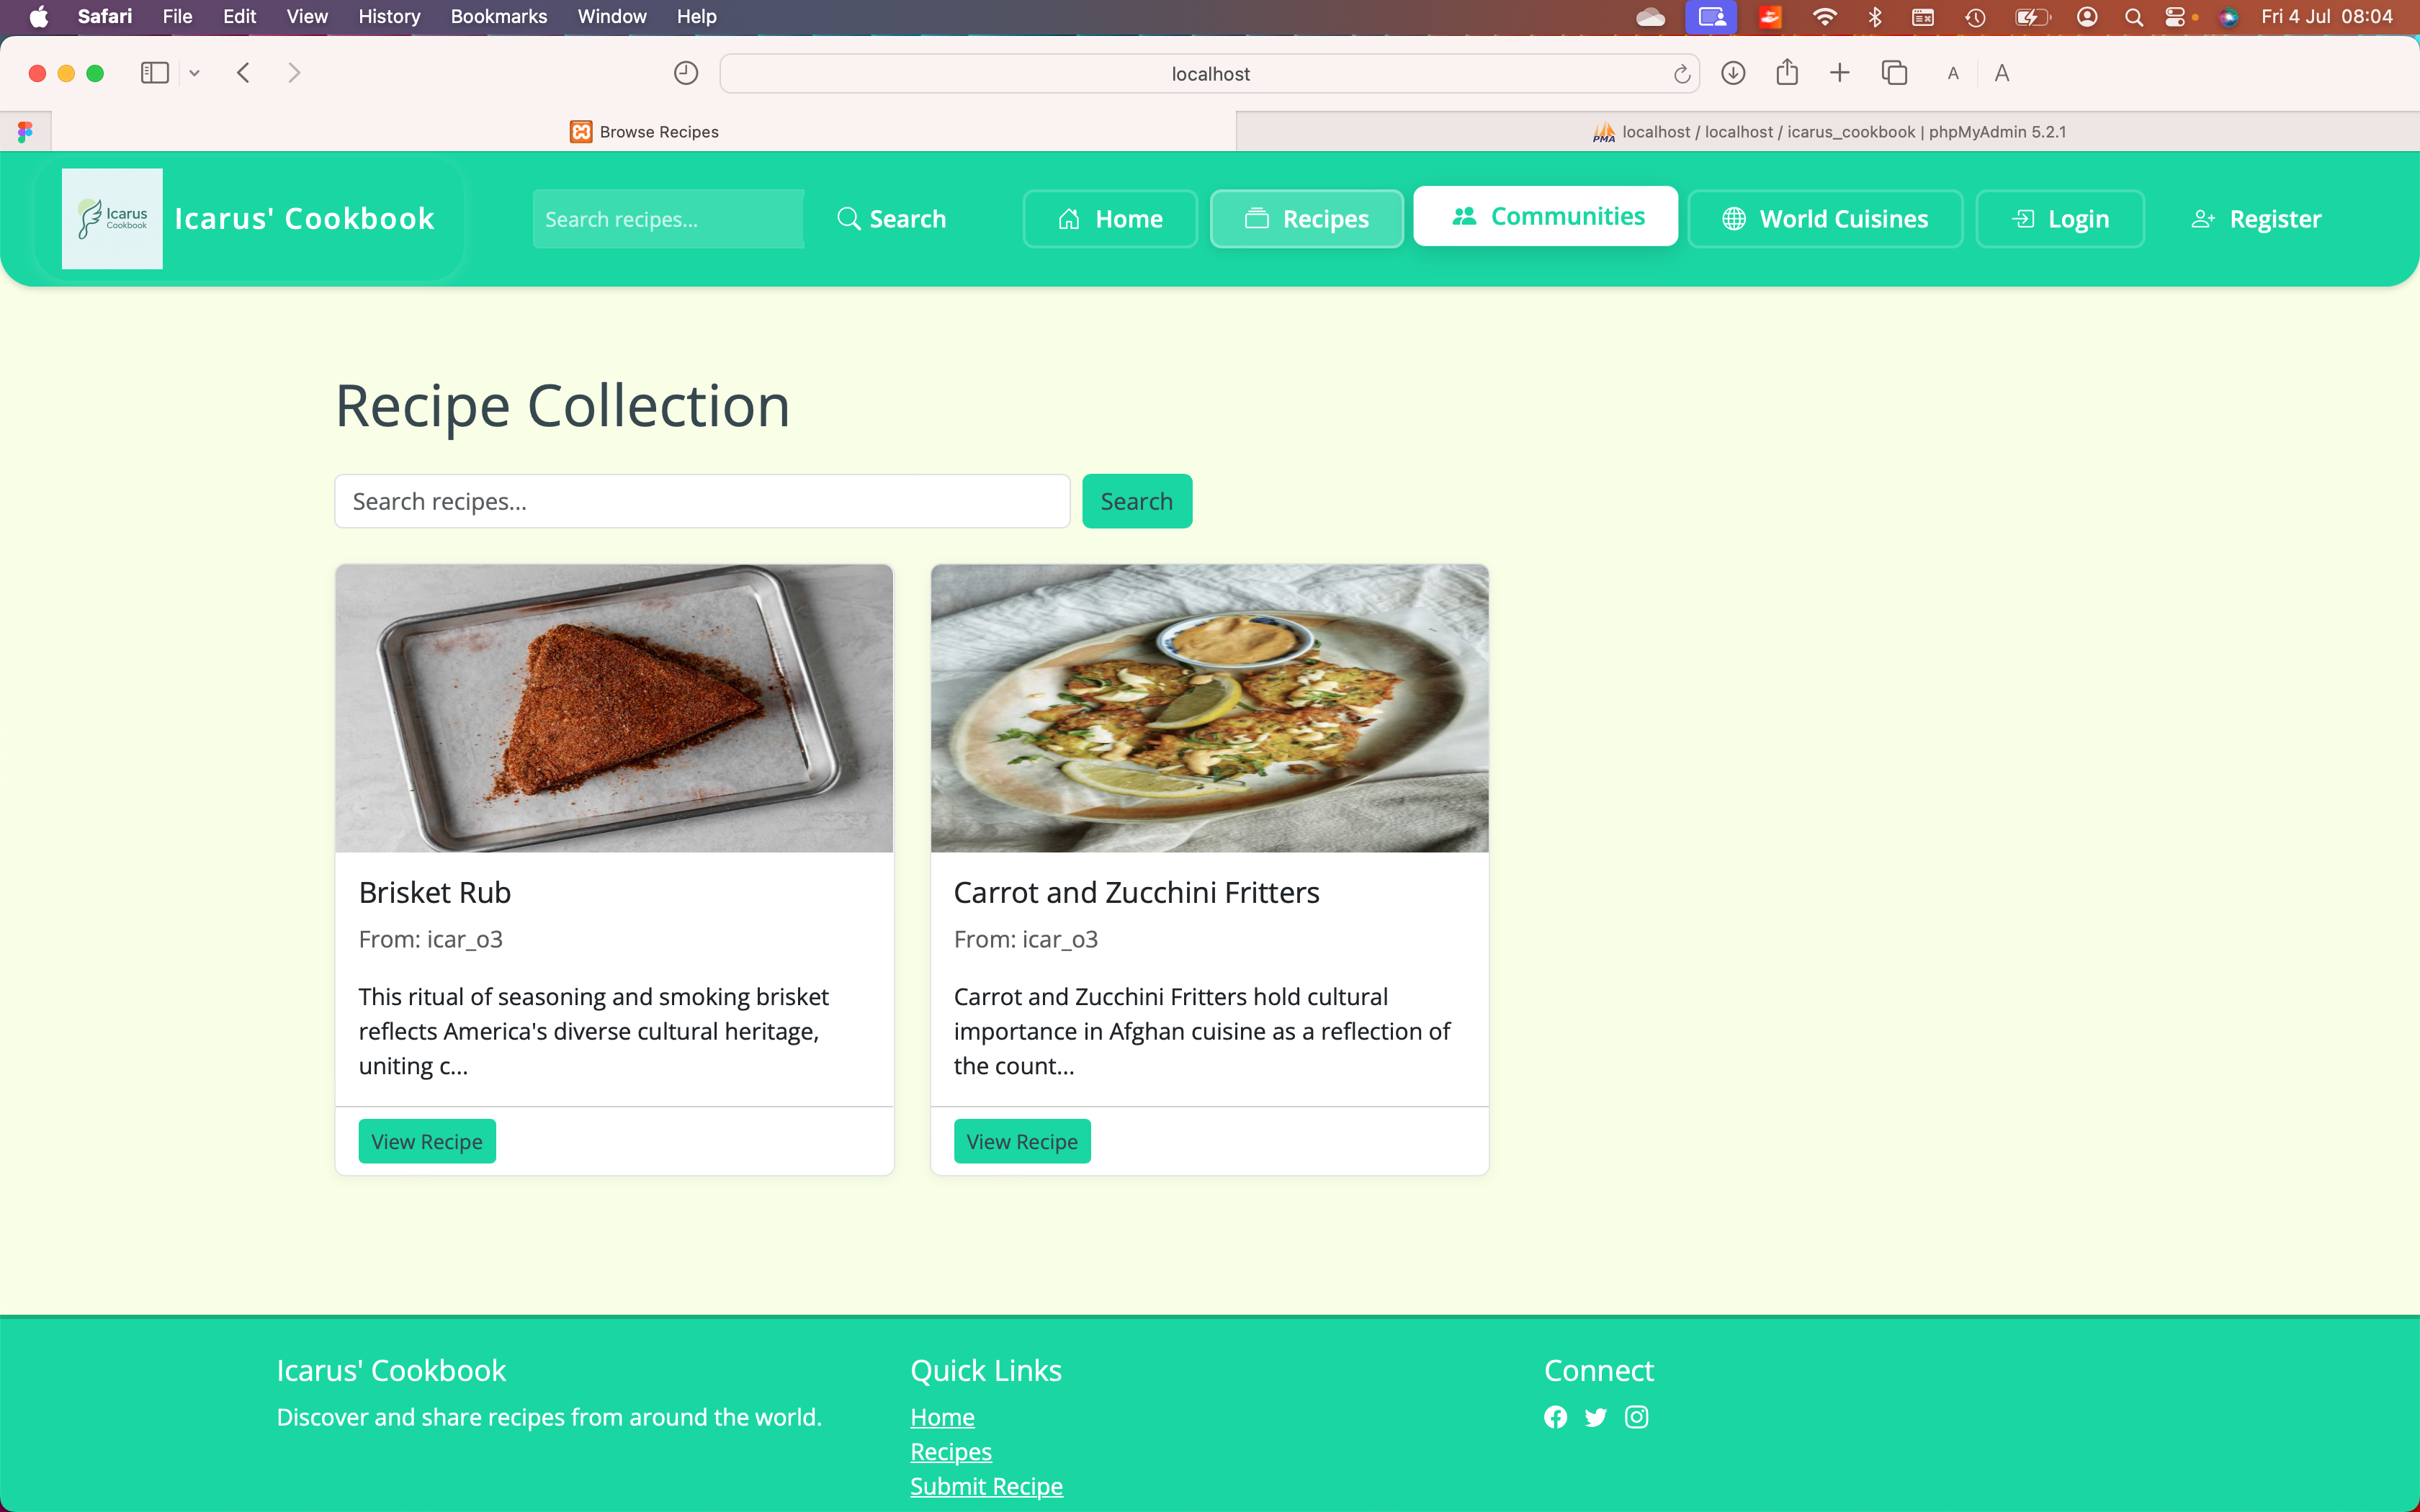
Task: Click the Instagram icon in the footer
Action: [1636, 1417]
